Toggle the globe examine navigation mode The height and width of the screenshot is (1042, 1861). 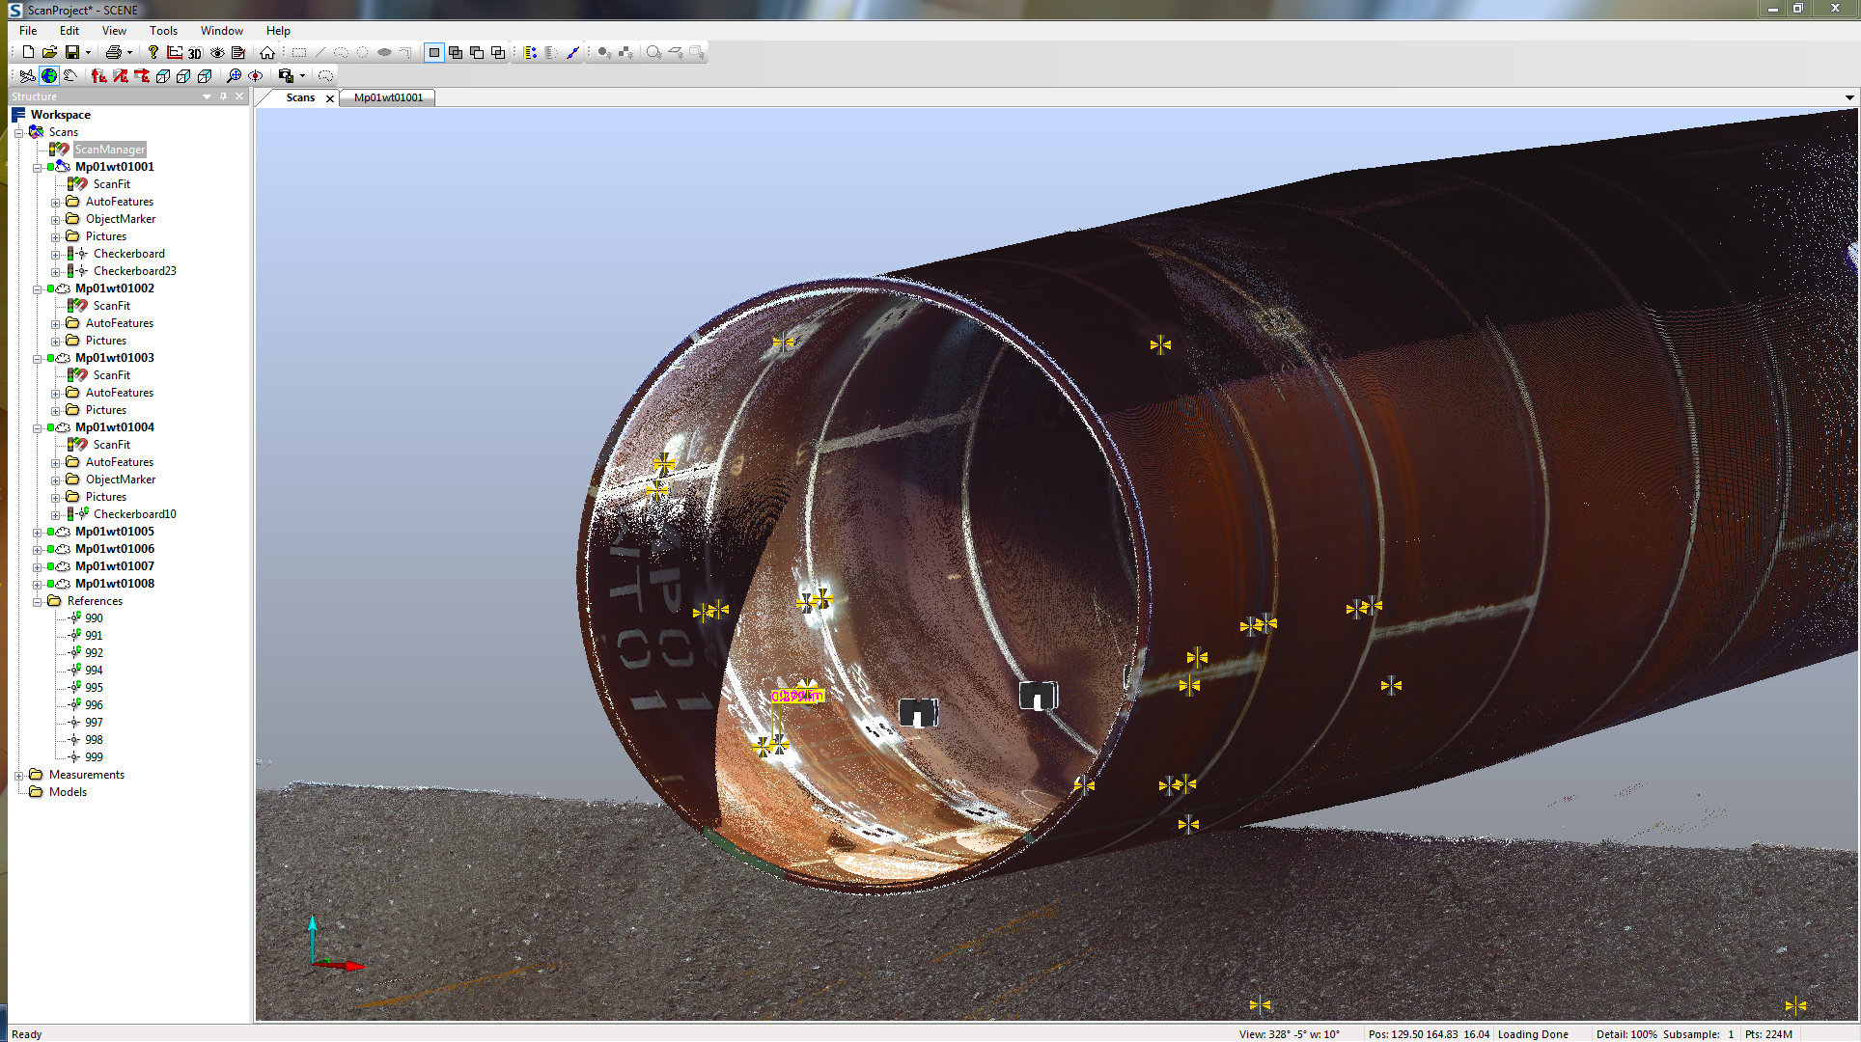point(49,75)
